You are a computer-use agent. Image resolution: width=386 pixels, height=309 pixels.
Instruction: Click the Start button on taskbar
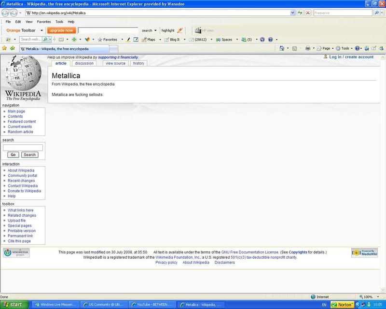click(x=14, y=305)
